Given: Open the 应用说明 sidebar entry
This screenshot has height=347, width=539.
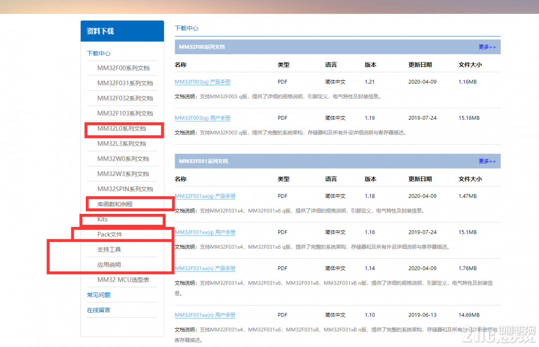Looking at the screenshot, I should (x=109, y=265).
